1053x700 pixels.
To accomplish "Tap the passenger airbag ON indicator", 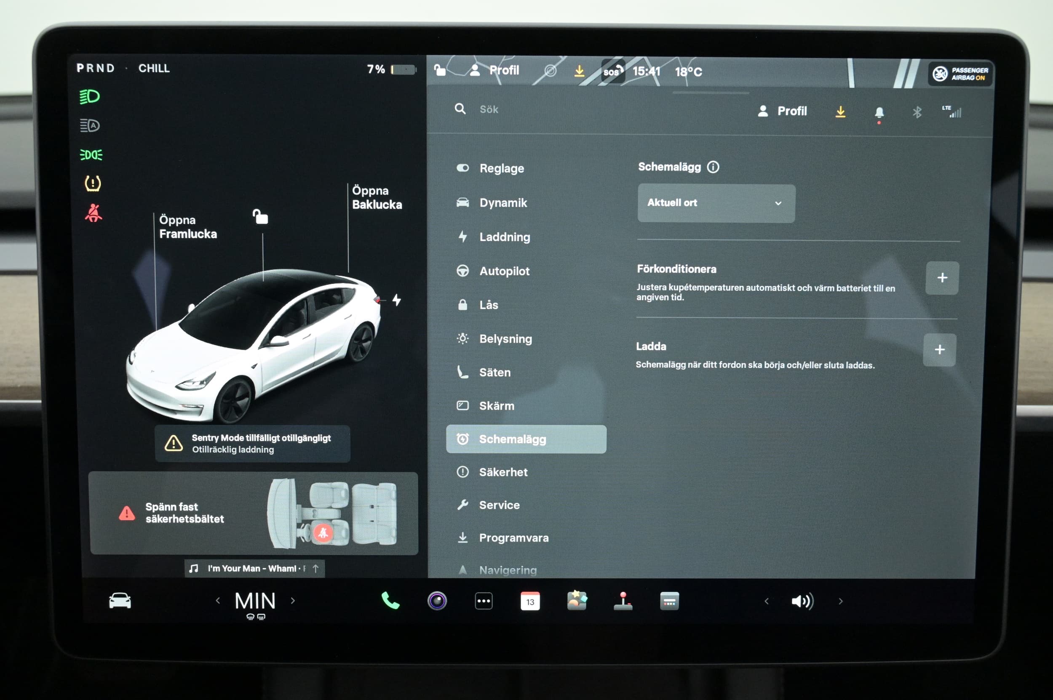I will 960,74.
